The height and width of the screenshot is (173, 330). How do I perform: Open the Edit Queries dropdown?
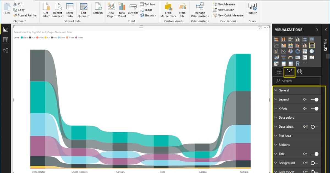point(84,15)
